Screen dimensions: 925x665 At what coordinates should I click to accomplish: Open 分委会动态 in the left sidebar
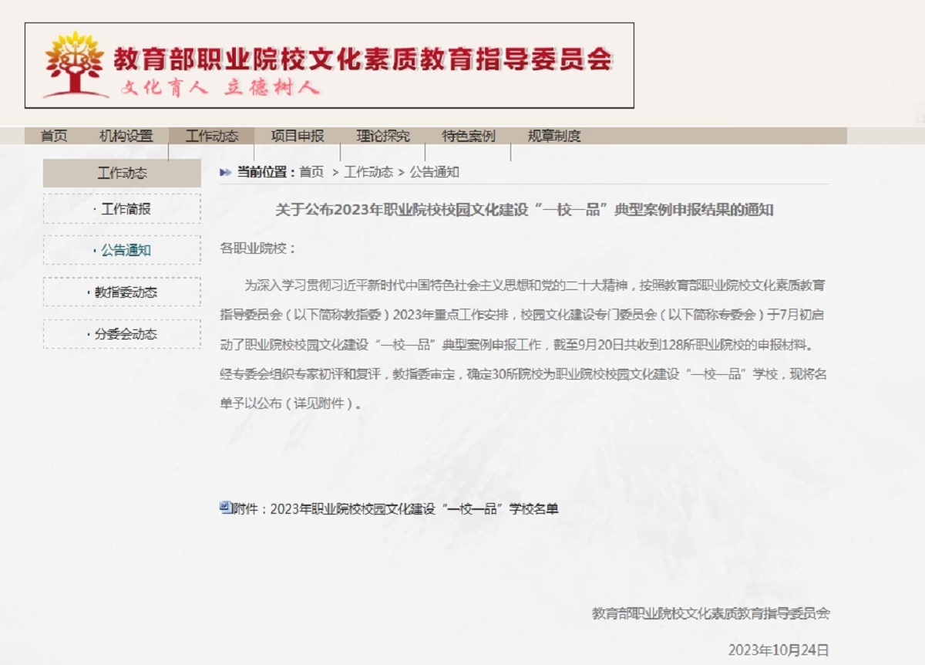point(122,334)
